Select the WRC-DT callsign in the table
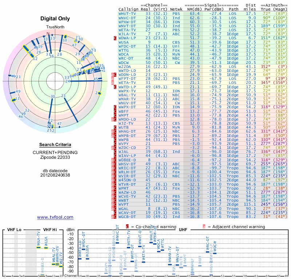 tap(126, 58)
